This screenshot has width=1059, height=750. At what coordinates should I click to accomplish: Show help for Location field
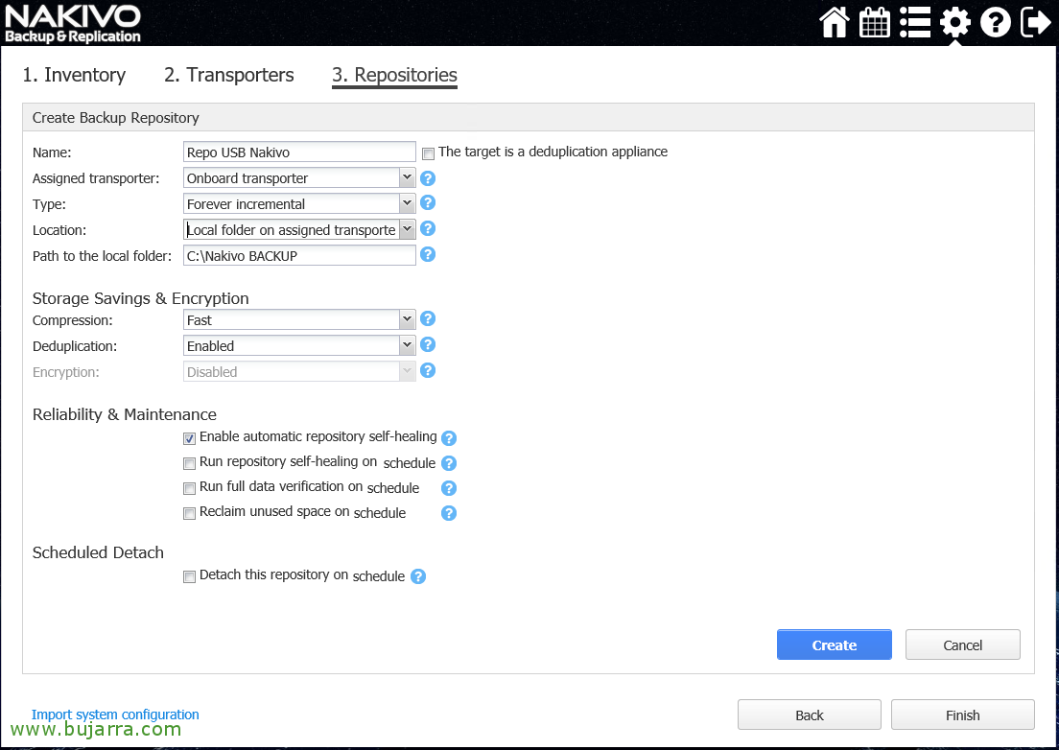428,228
